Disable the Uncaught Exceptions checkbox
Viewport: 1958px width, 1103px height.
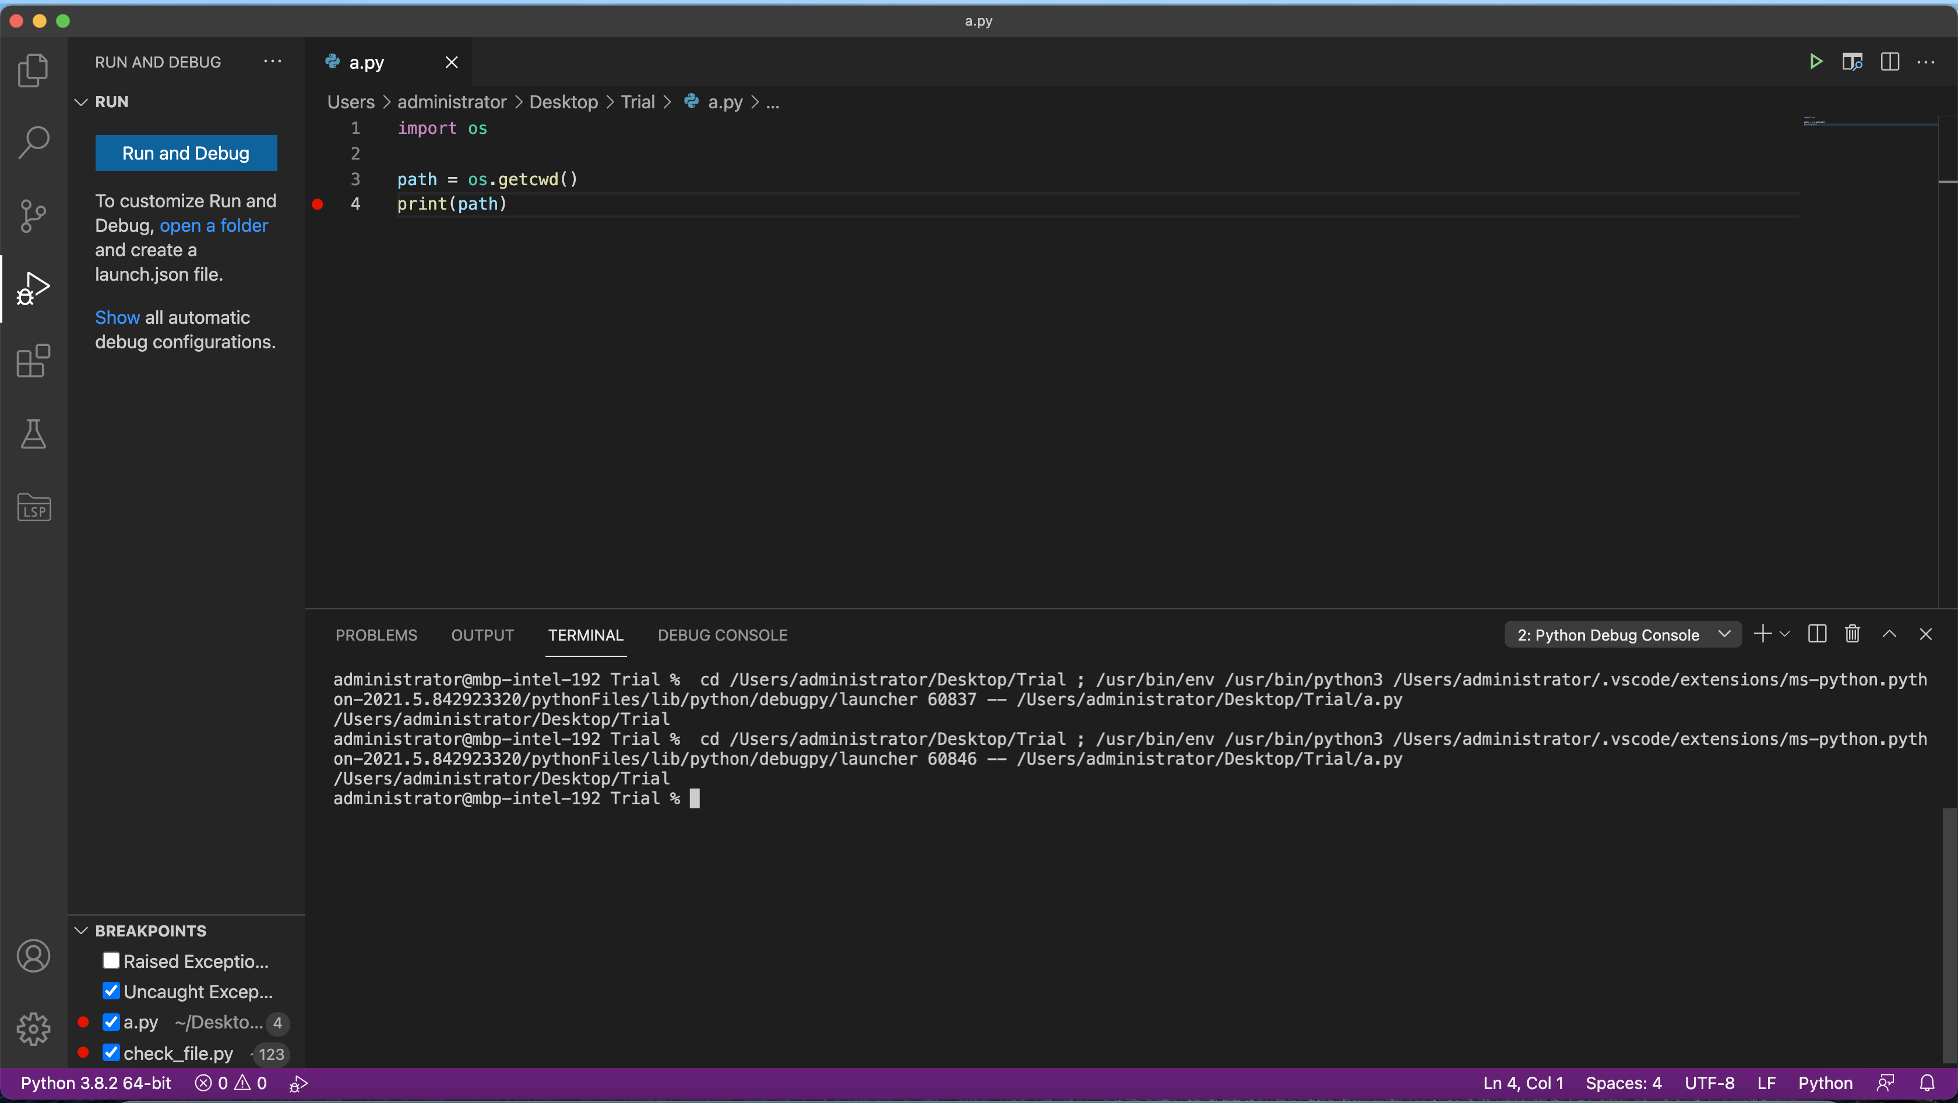coord(111,990)
